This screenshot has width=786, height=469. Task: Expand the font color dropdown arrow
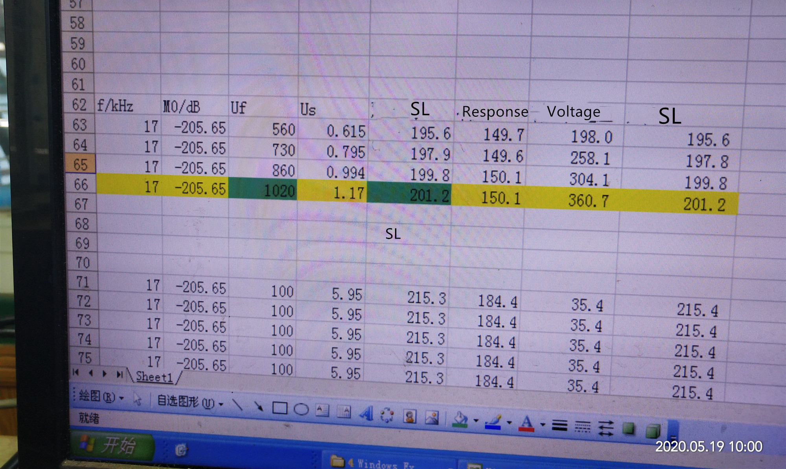coord(543,425)
